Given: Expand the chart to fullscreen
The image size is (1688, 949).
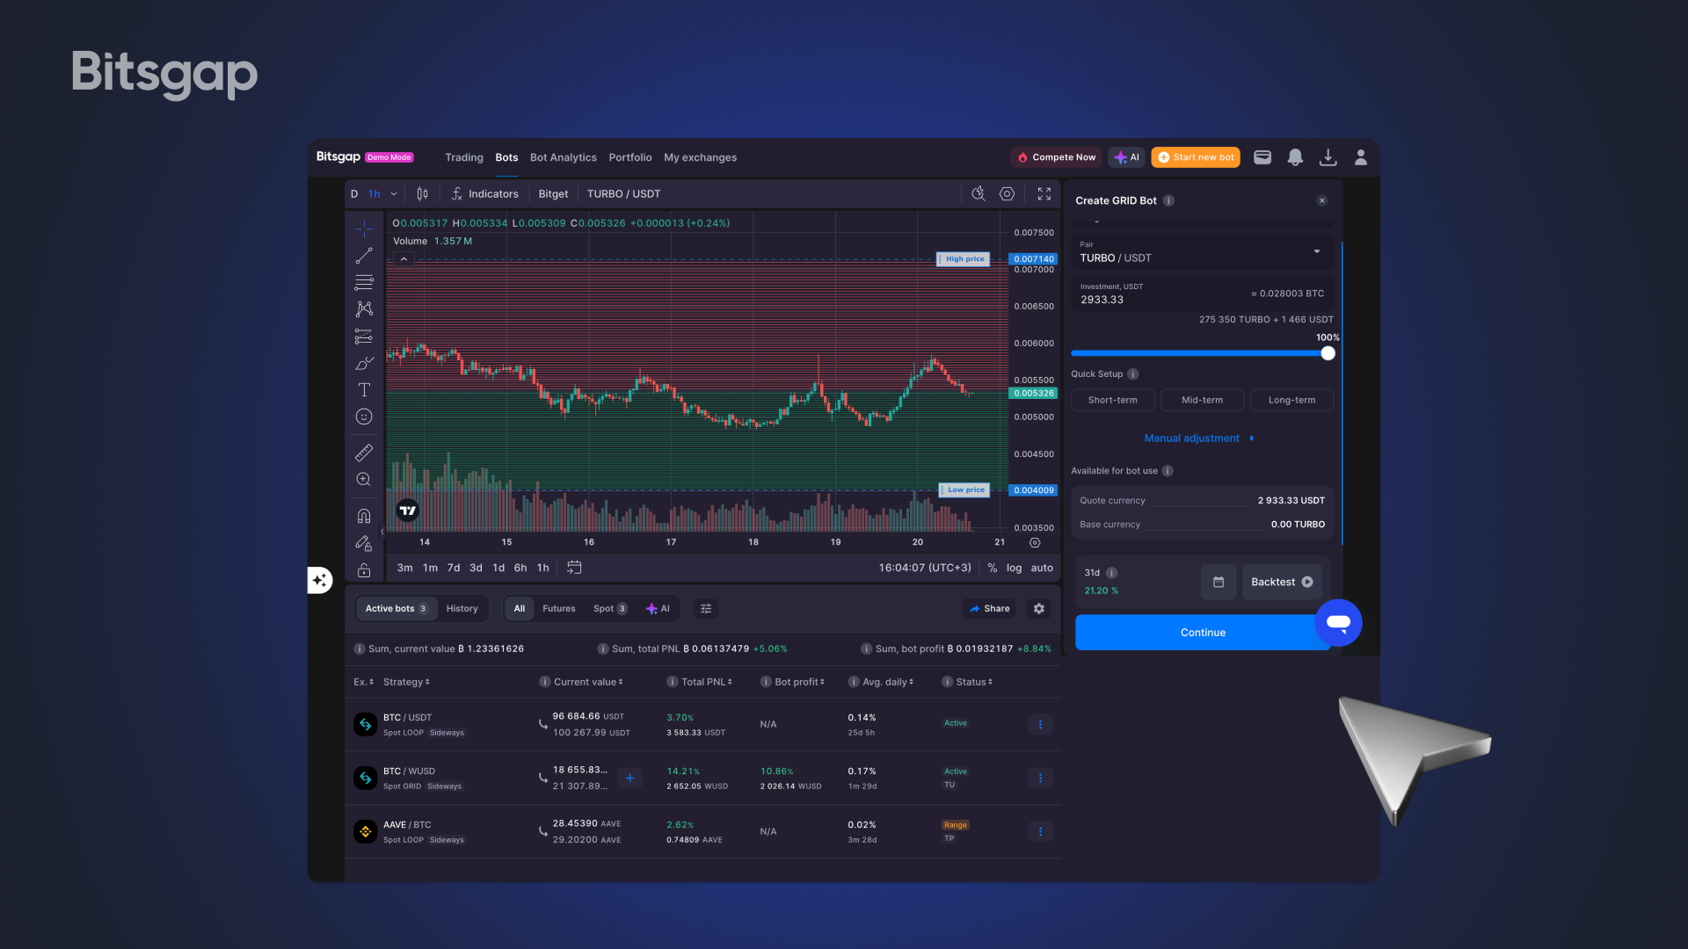Looking at the screenshot, I should tap(1044, 194).
